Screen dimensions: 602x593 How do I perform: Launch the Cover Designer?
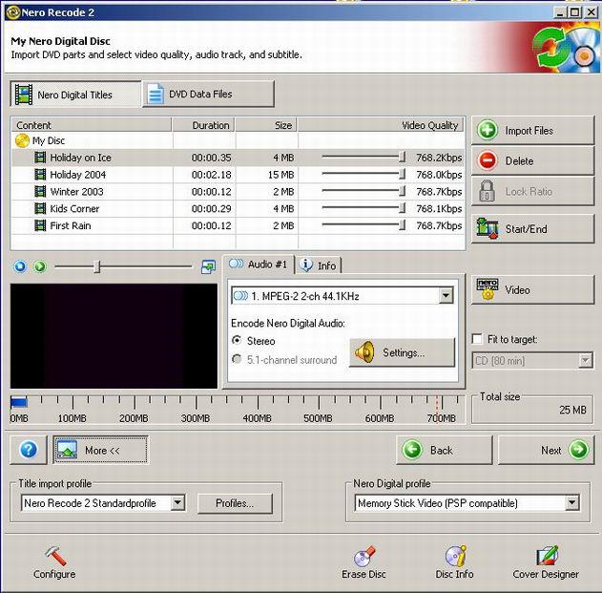(x=546, y=557)
